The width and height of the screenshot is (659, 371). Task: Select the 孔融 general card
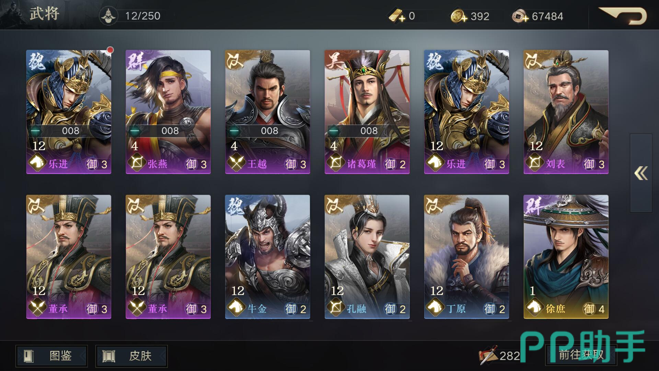coord(367,257)
